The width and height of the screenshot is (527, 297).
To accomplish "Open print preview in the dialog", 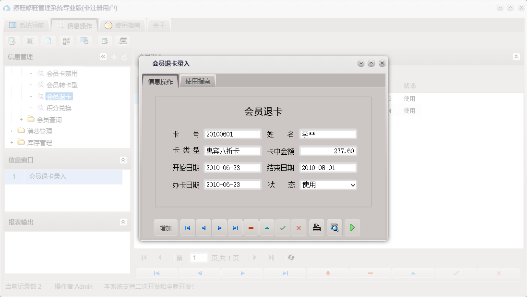I will [x=335, y=227].
